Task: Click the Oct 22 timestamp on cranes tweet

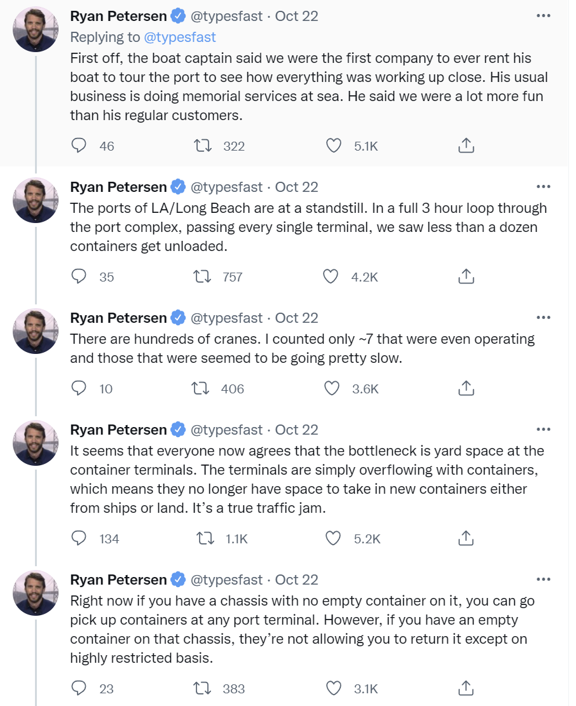Action: pos(296,318)
